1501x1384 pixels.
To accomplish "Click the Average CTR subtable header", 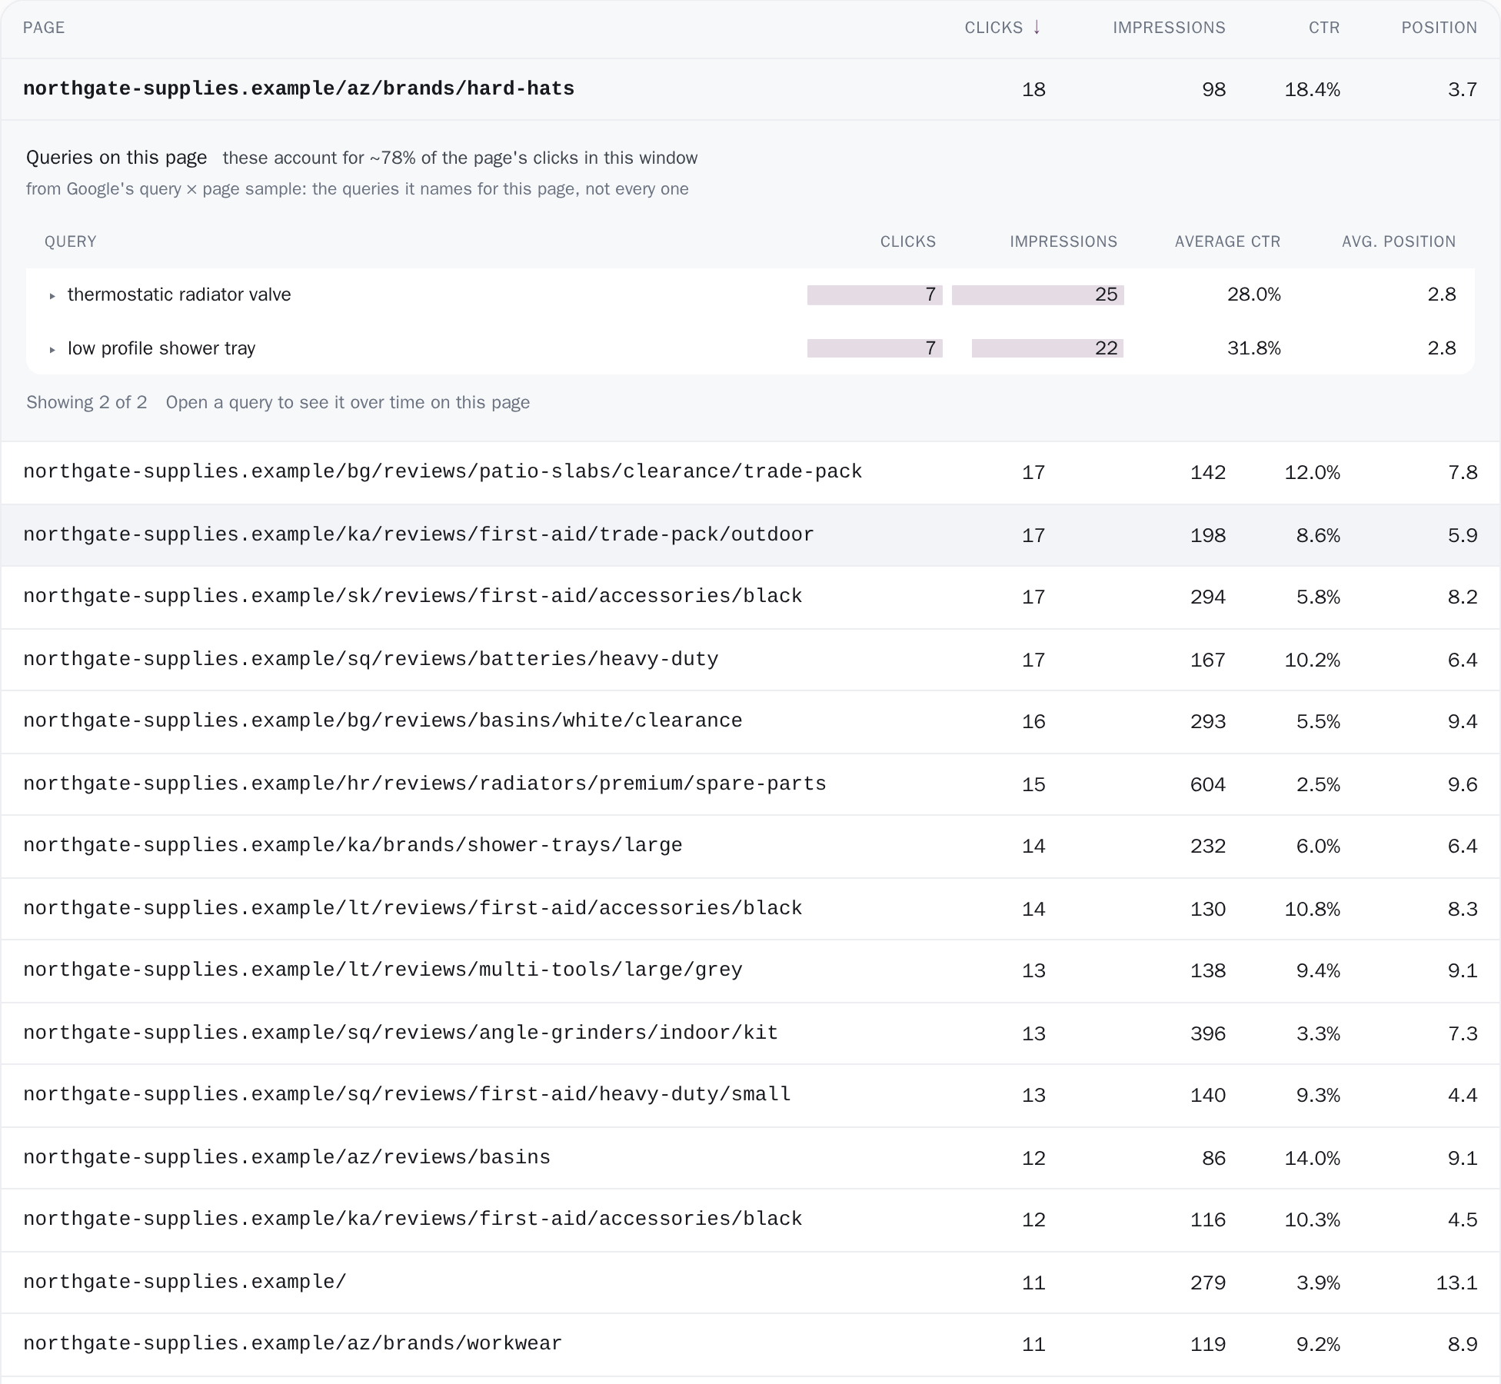I will coord(1227,241).
